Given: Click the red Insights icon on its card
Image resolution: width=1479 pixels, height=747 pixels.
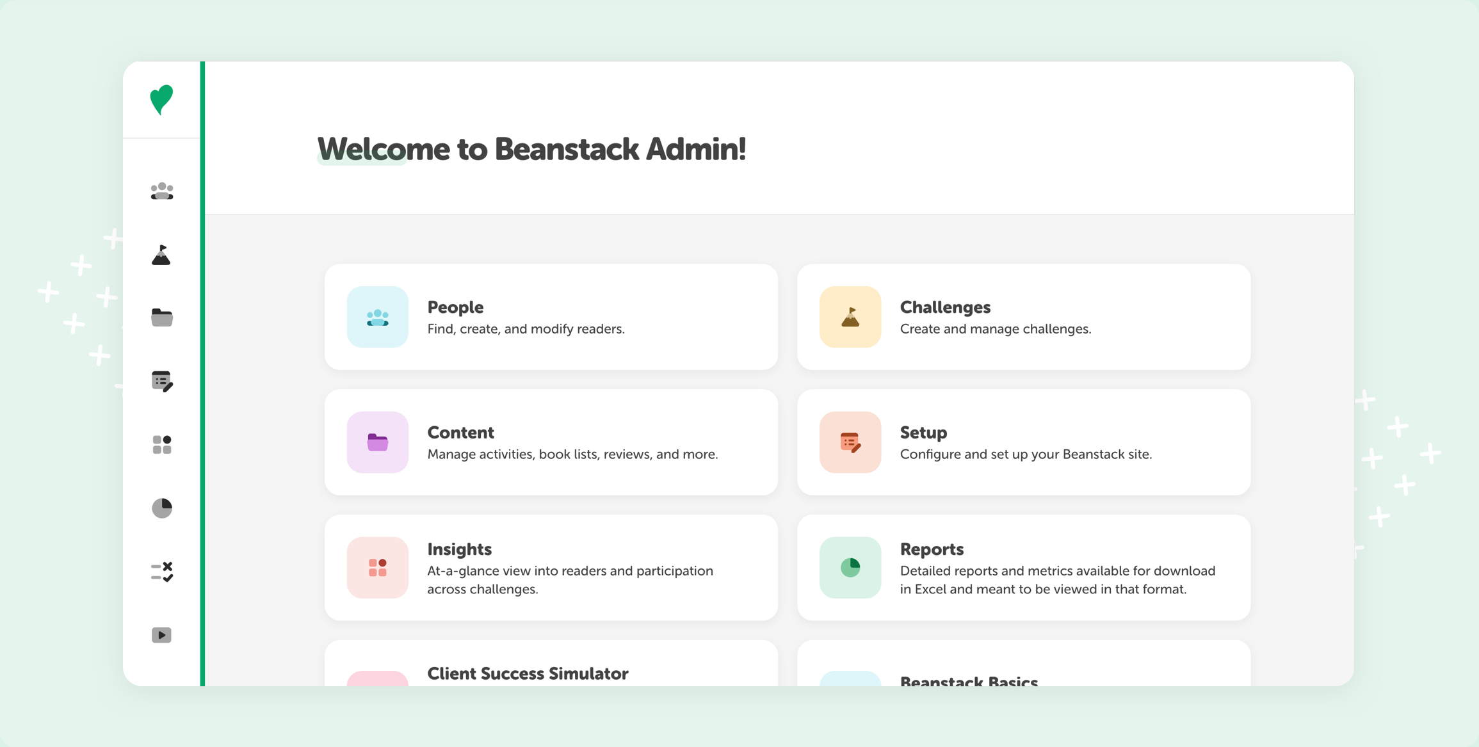Looking at the screenshot, I should click(x=377, y=568).
